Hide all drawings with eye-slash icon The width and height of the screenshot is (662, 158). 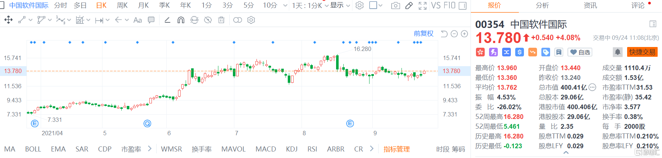[207, 20]
